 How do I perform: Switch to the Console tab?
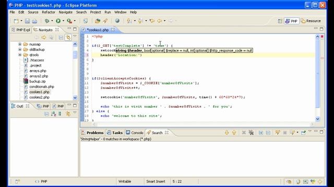(135, 133)
